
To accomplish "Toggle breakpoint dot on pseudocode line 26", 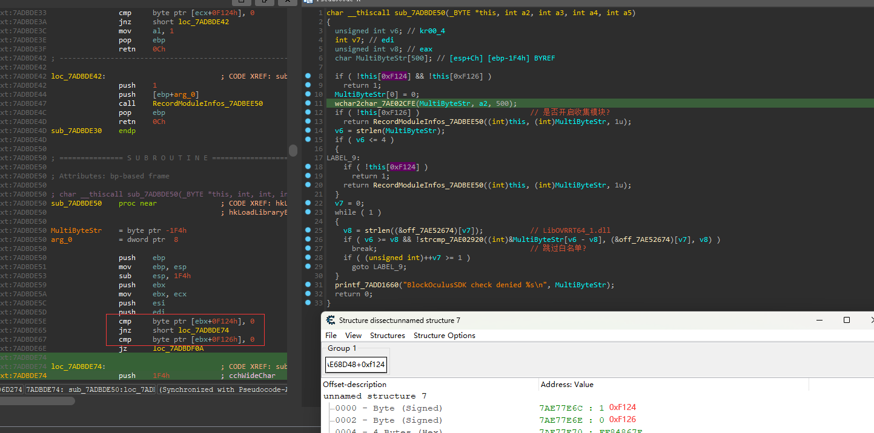I will coord(308,239).
